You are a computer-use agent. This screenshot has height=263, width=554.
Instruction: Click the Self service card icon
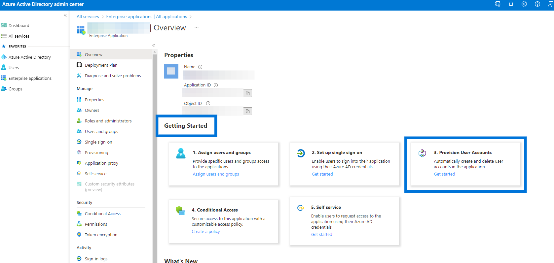[x=300, y=208]
